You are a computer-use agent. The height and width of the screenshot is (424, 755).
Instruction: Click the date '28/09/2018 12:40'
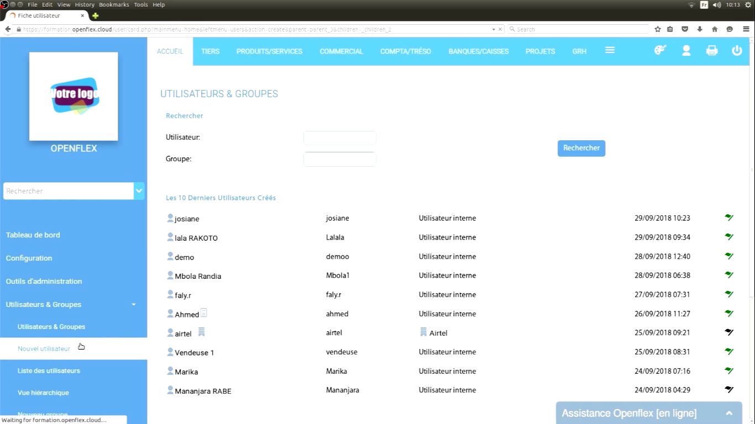662,256
